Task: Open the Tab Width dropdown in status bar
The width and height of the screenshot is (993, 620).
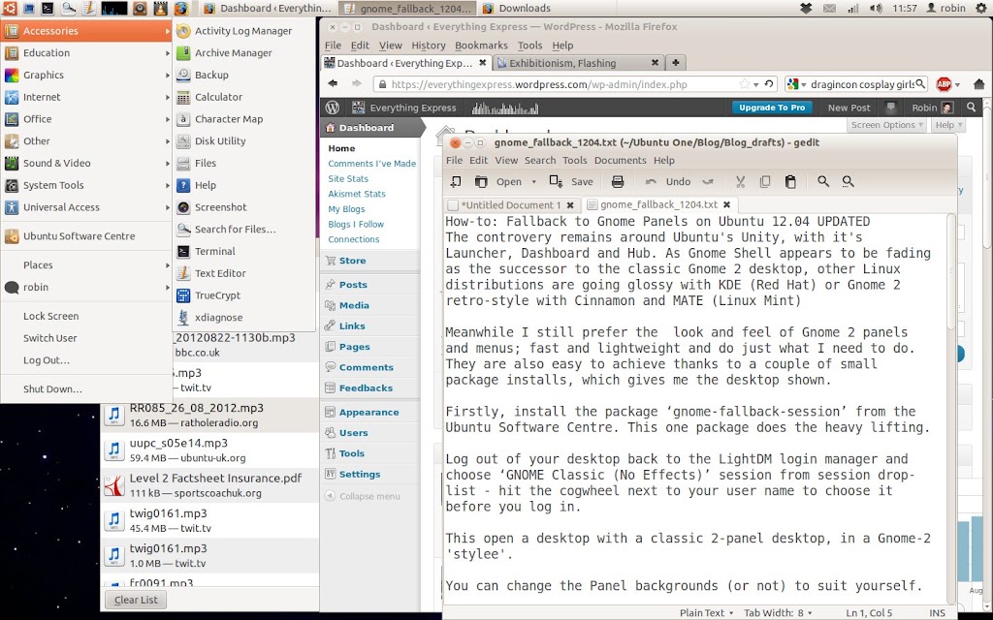Action: [778, 612]
